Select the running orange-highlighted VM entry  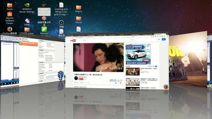pyautogui.click(x=28, y=44)
